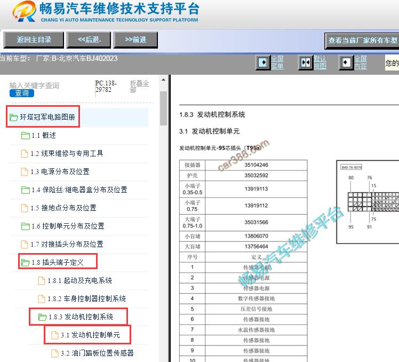Click page icon beside 1.7 对接插头分布及位置
This screenshot has height=362, width=399.
point(25,245)
